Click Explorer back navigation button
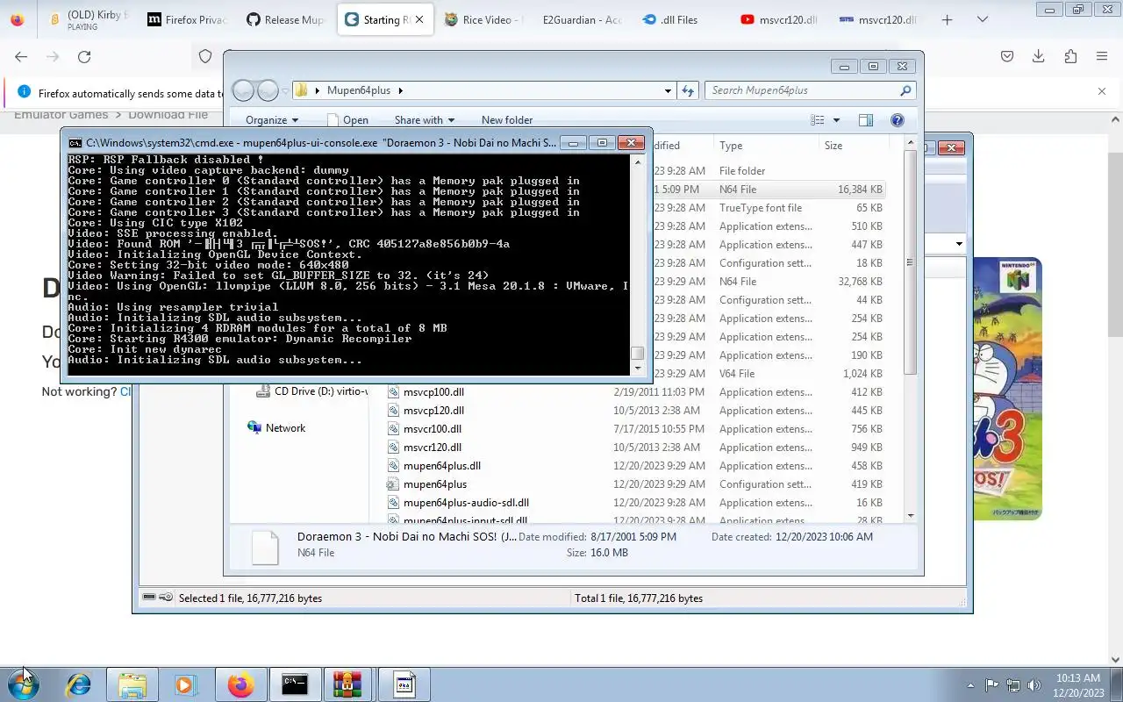The width and height of the screenshot is (1123, 702). (x=244, y=90)
